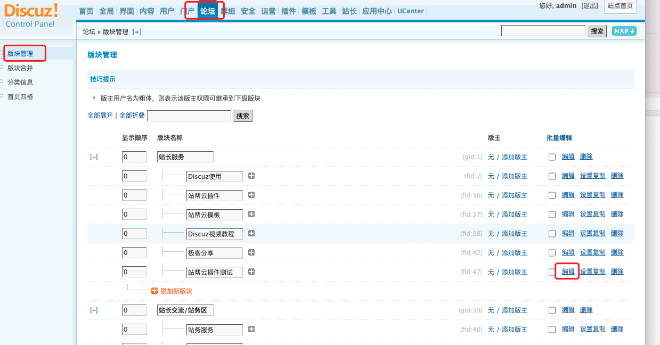Click the orange 添加新版块 plus icon
The height and width of the screenshot is (345, 660).
pyautogui.click(x=154, y=291)
